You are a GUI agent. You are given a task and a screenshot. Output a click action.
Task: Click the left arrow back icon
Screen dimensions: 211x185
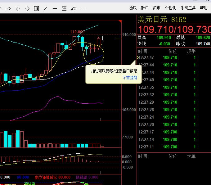point(18,8)
